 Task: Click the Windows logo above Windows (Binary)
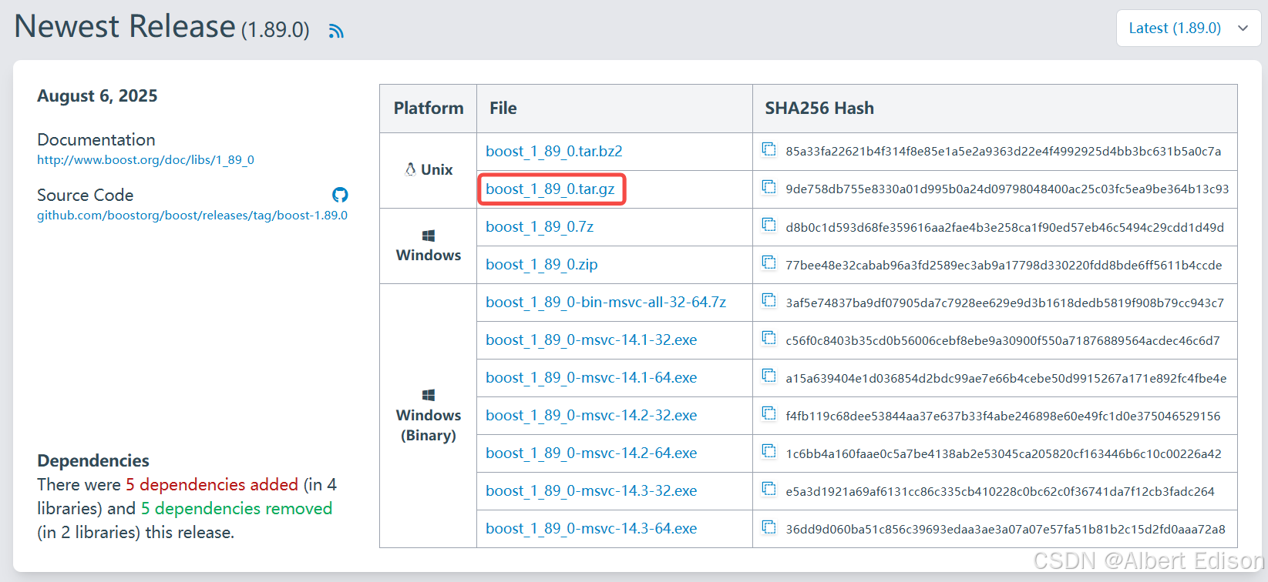click(x=429, y=395)
